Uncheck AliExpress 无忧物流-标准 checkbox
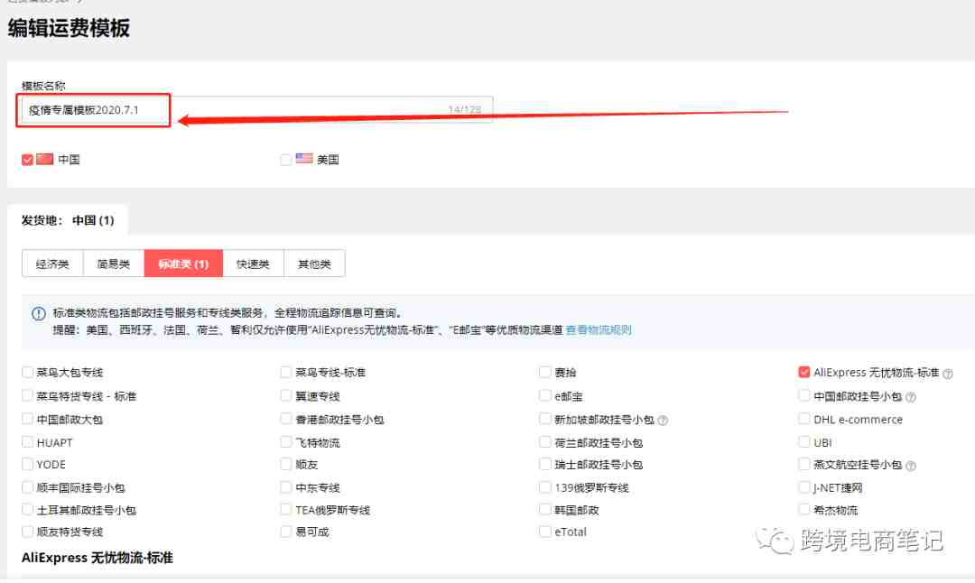Image resolution: width=975 pixels, height=583 pixels. pyautogui.click(x=804, y=373)
